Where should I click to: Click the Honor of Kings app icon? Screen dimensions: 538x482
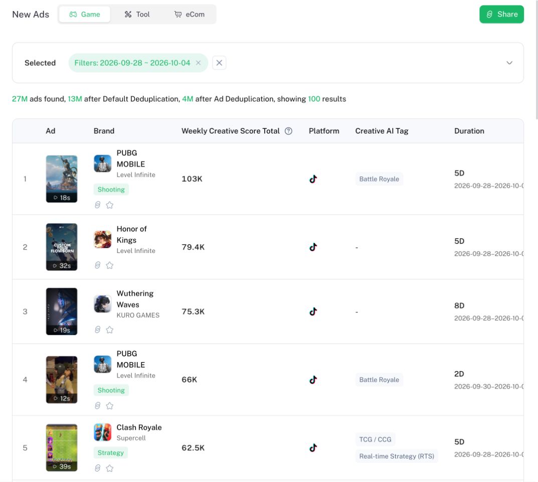pyautogui.click(x=103, y=239)
